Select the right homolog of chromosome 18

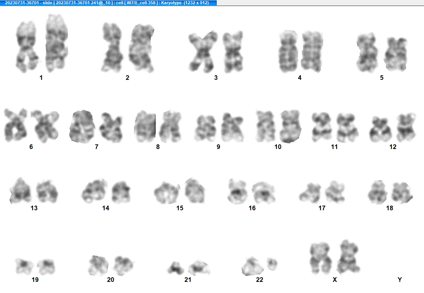click(402, 193)
